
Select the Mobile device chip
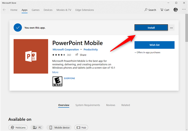point(59,128)
